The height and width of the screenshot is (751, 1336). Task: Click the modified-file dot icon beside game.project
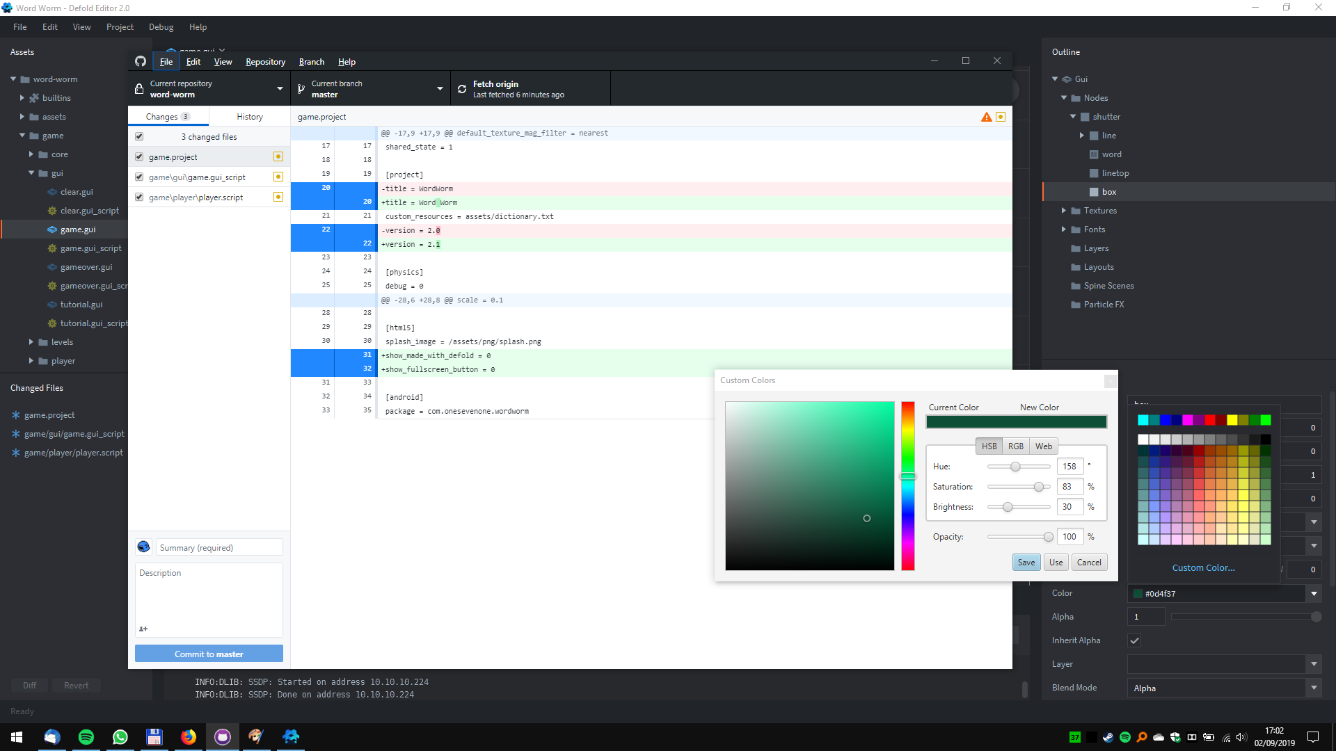(278, 156)
